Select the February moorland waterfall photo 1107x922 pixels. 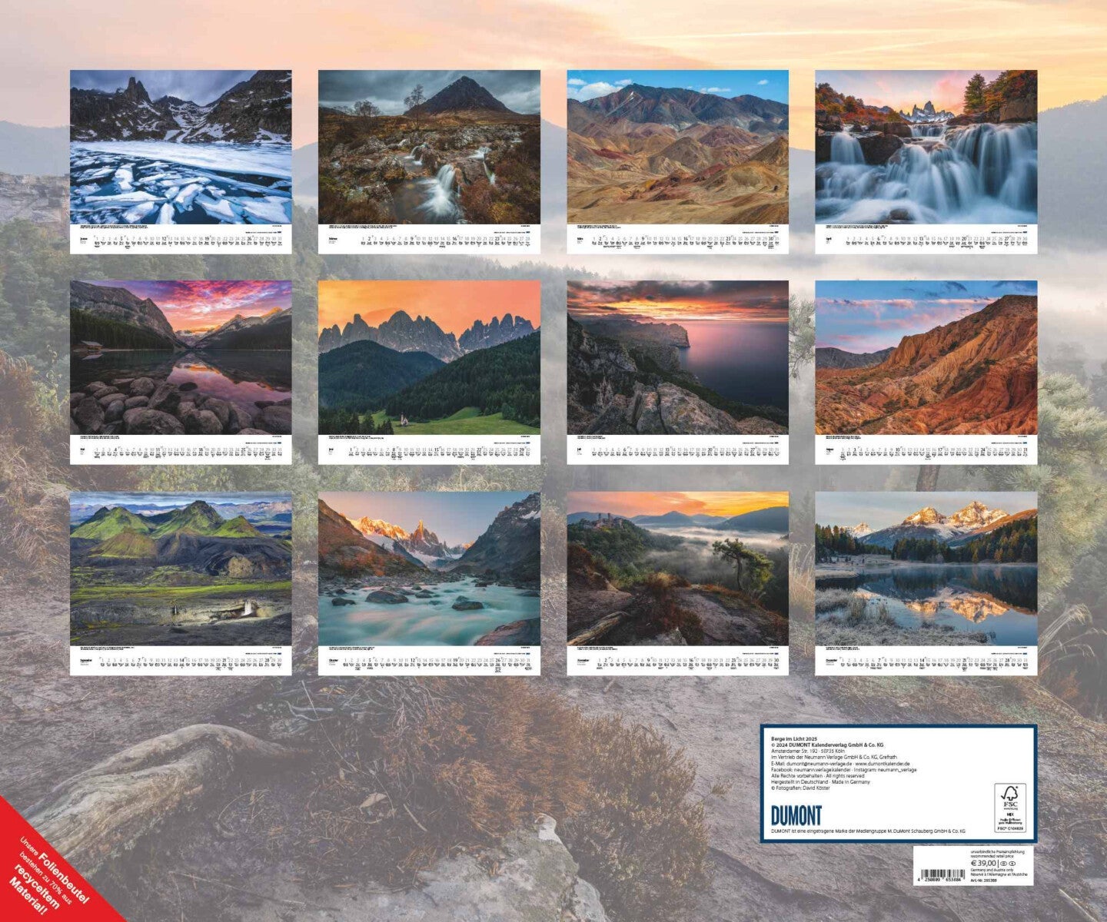tap(429, 147)
